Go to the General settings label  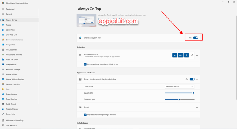[x=9, y=14]
